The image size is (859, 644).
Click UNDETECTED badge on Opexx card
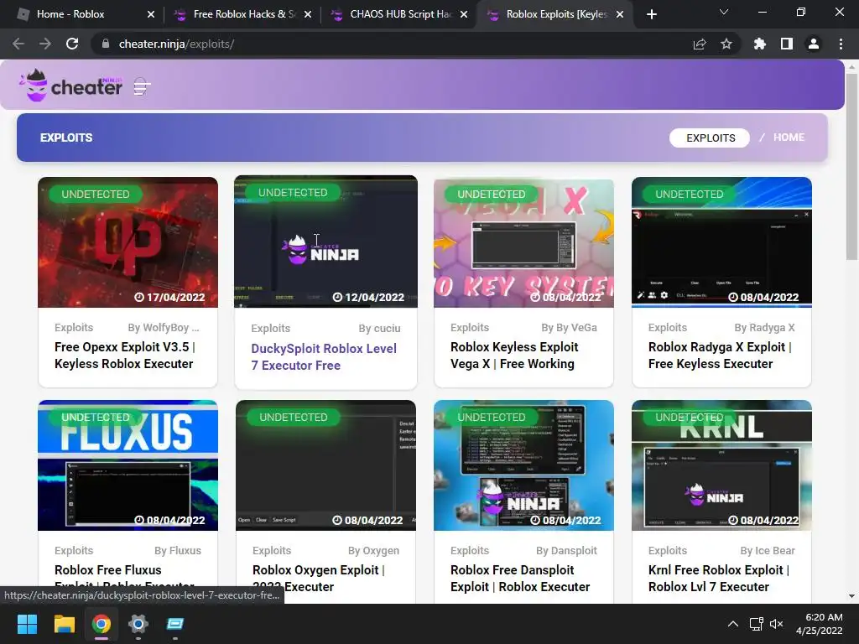point(96,194)
